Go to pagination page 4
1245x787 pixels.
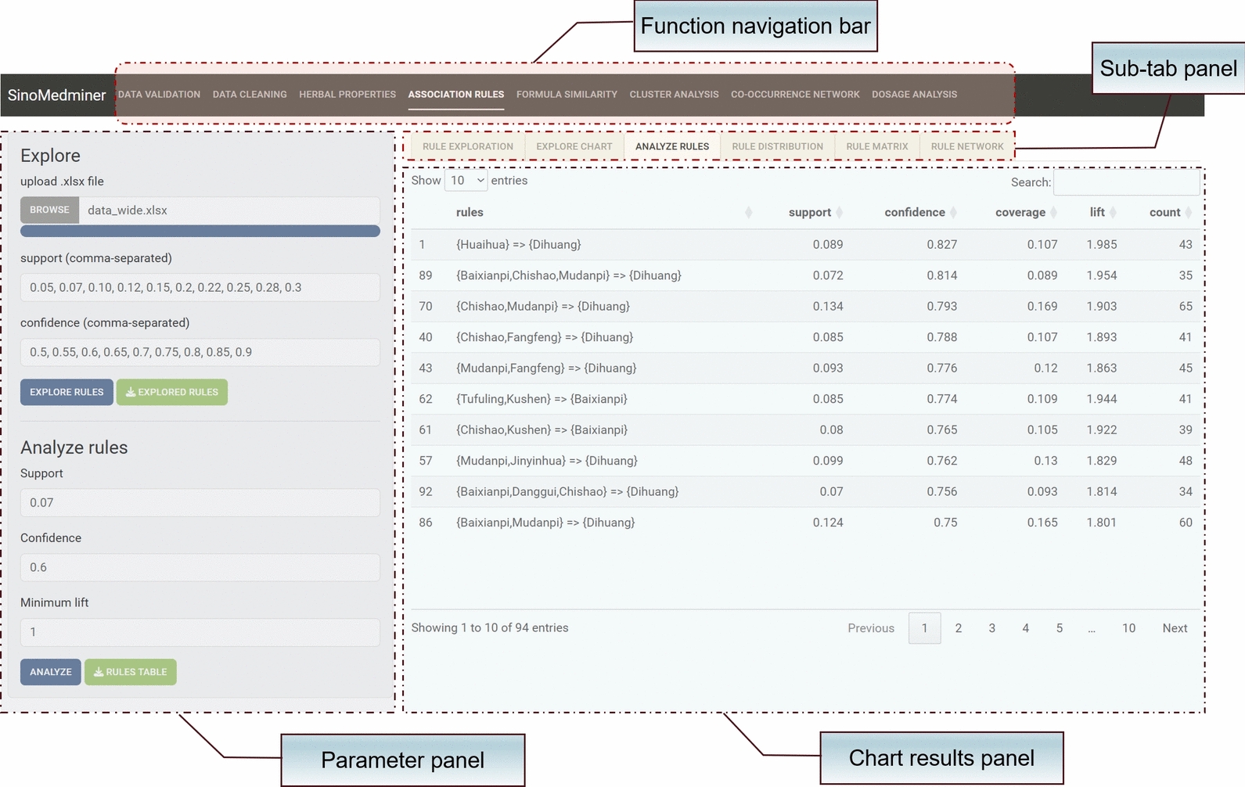(x=1025, y=628)
